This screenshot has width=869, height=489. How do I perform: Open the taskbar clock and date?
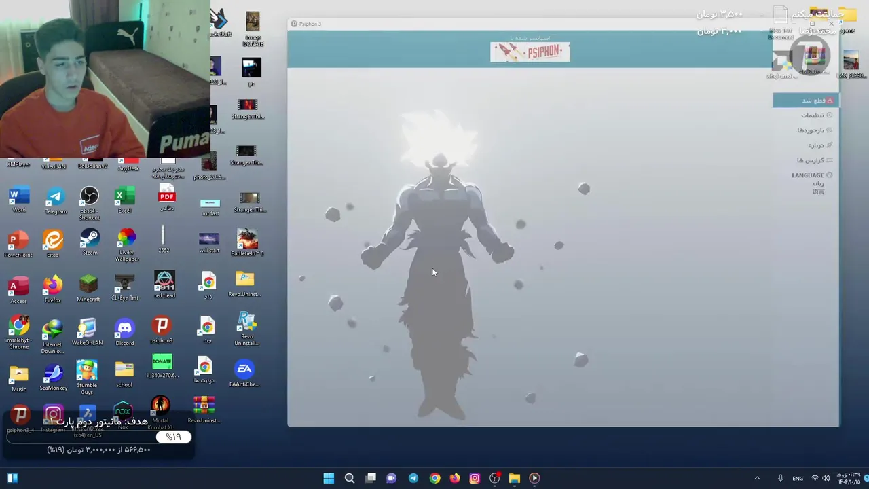pyautogui.click(x=849, y=478)
